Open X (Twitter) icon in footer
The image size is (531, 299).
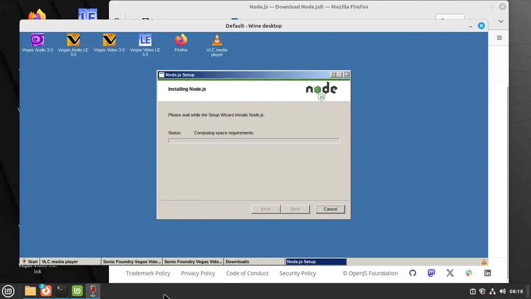[450, 273]
